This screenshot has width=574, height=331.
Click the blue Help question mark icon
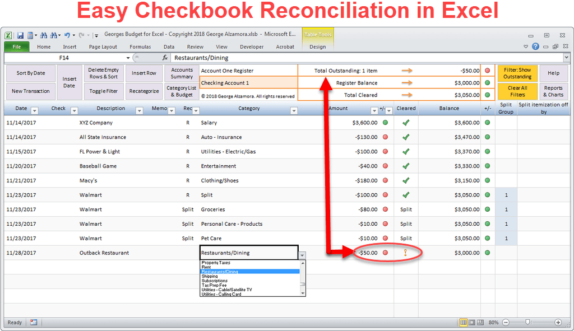click(x=535, y=47)
